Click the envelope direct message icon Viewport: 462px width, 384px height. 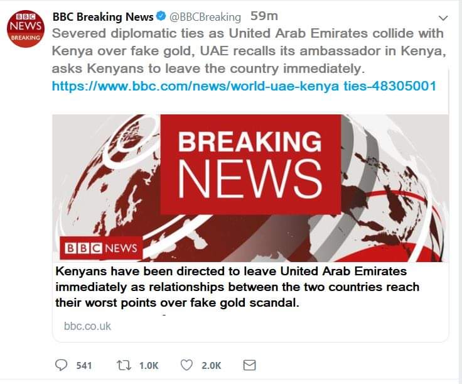(x=249, y=365)
